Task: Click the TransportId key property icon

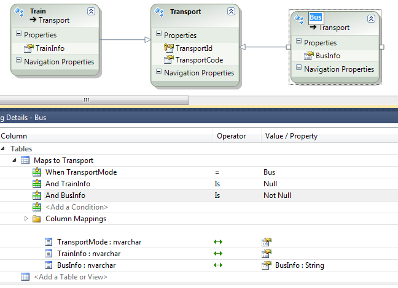Action: pos(169,48)
